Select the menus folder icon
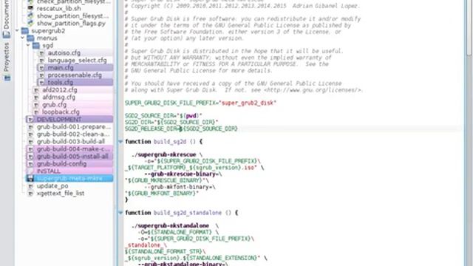 [30, 38]
